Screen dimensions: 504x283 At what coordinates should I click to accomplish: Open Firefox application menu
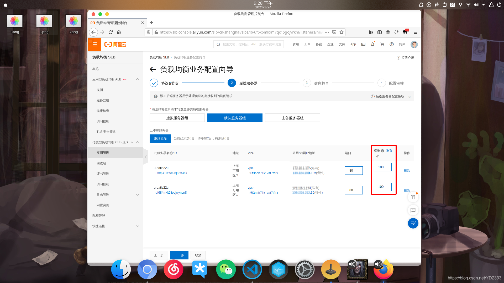point(416,32)
